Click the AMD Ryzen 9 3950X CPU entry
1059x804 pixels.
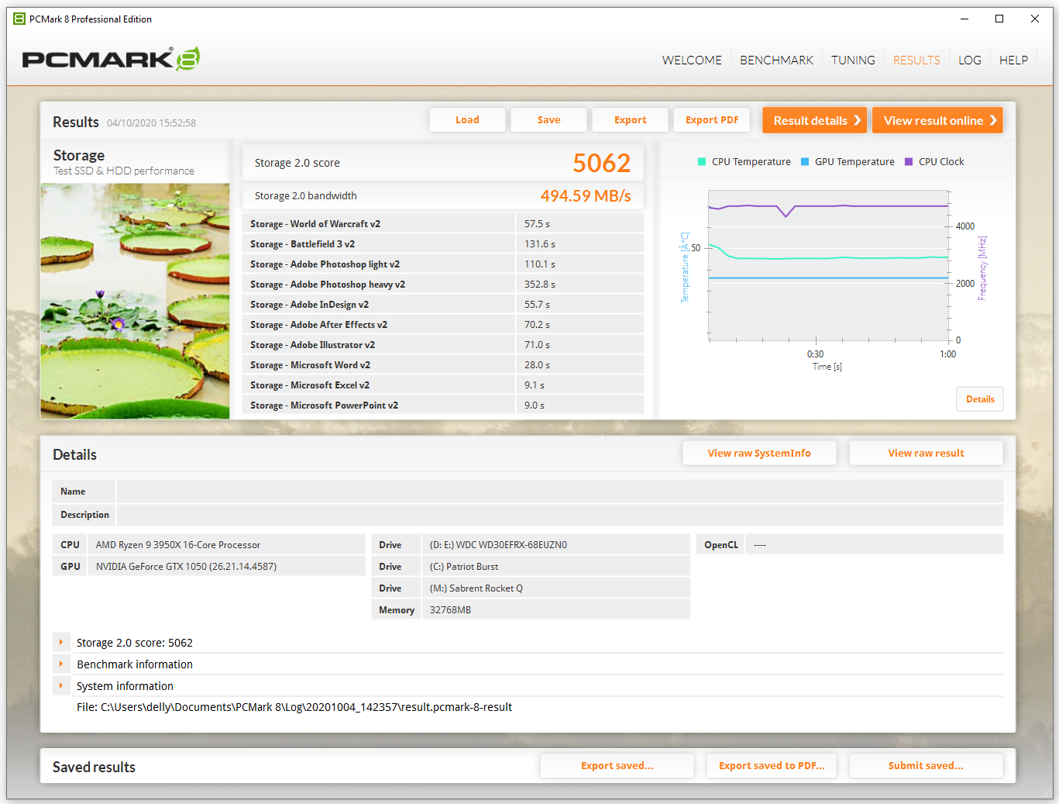[226, 545]
